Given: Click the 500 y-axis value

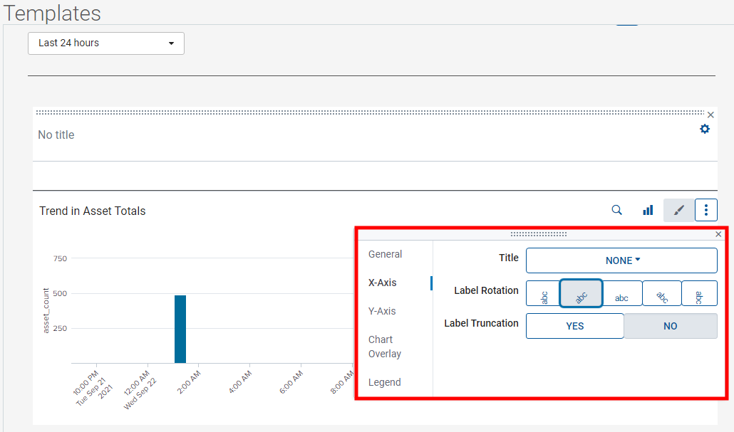Looking at the screenshot, I should 60,294.
